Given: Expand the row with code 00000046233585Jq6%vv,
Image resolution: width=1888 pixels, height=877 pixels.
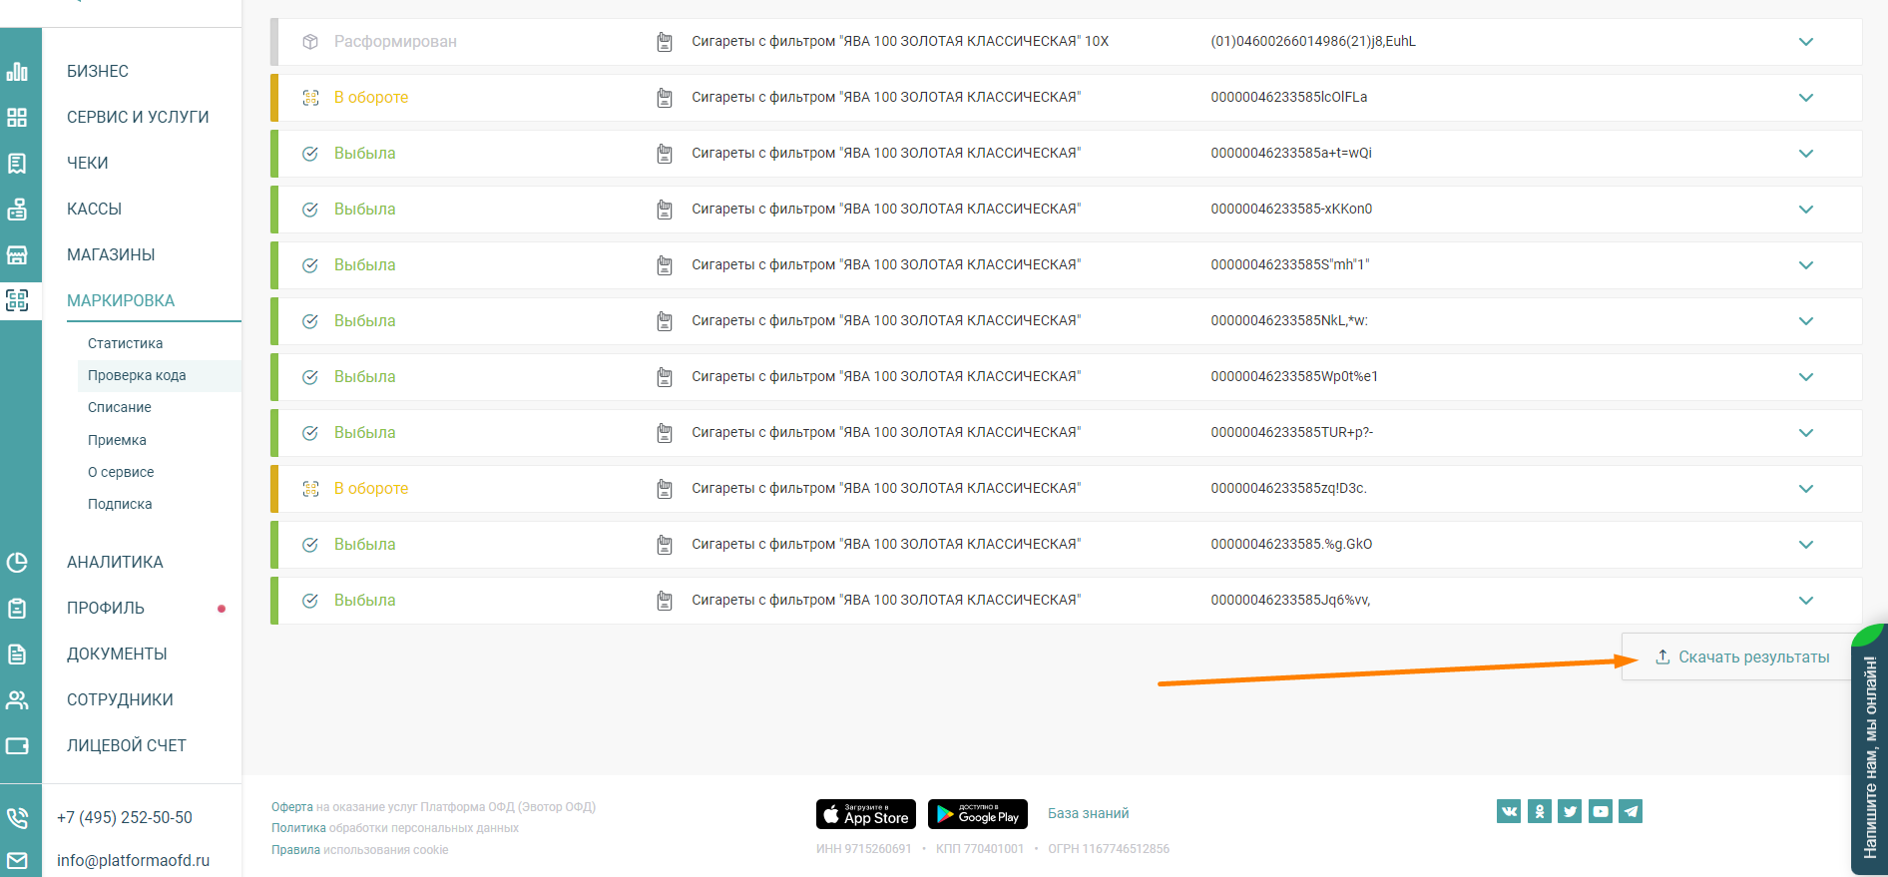Looking at the screenshot, I should (x=1806, y=601).
